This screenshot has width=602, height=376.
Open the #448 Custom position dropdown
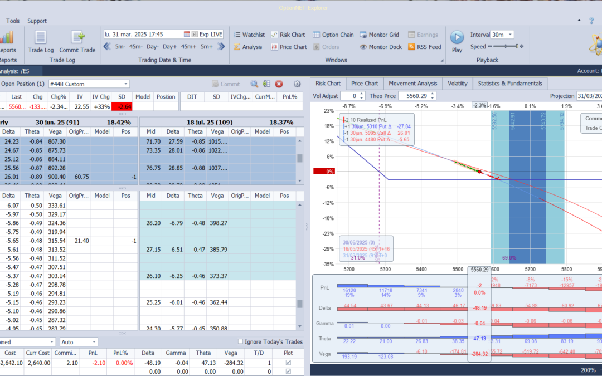pyautogui.click(x=89, y=84)
